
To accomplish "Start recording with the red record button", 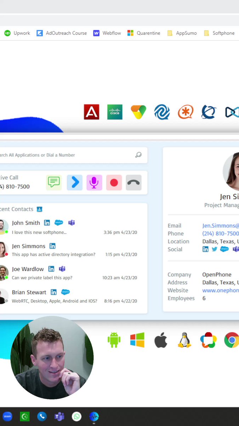I will pos(114,182).
